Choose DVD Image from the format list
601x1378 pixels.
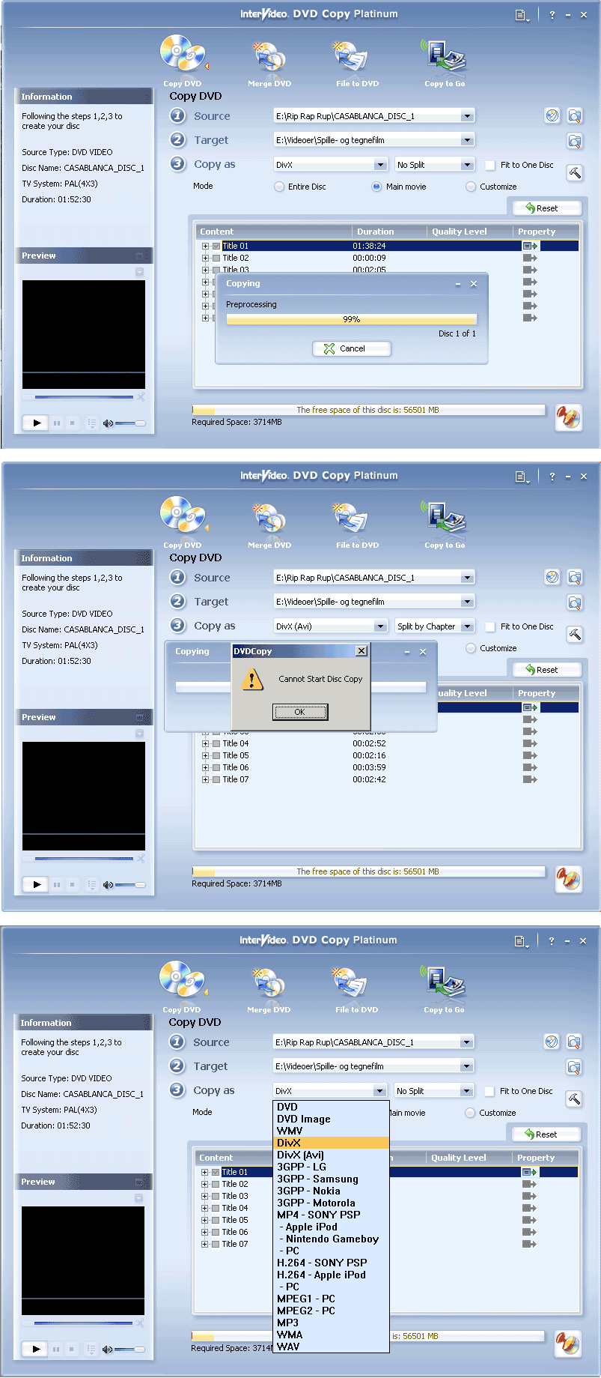coord(332,1119)
